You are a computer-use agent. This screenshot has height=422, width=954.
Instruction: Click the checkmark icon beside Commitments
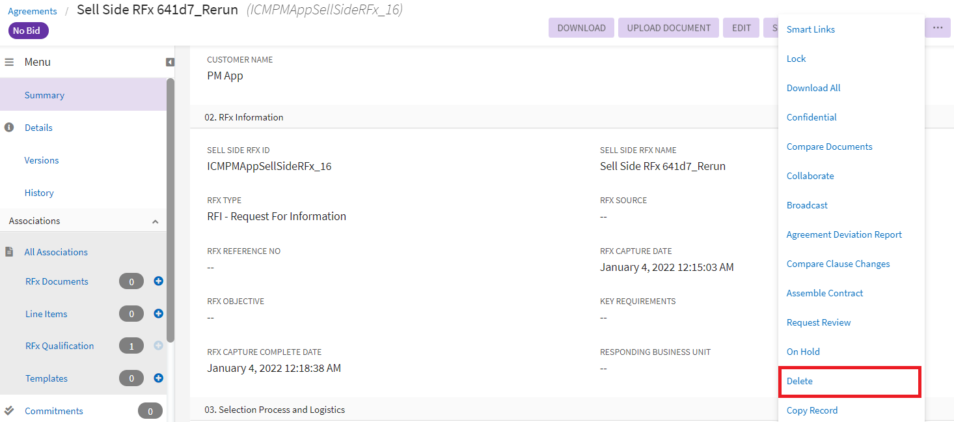click(x=9, y=411)
